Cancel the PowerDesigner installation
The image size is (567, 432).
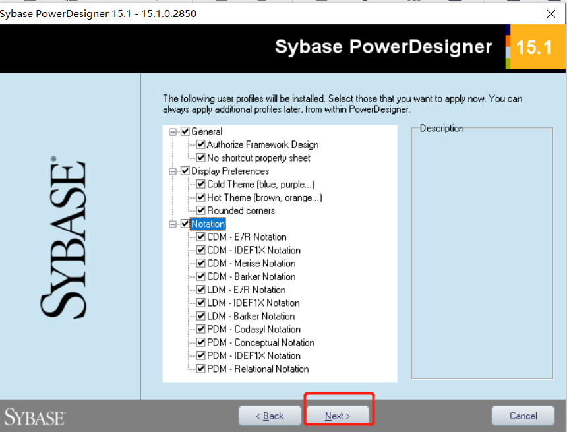click(523, 416)
